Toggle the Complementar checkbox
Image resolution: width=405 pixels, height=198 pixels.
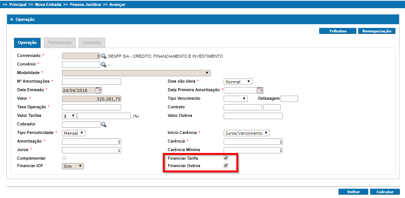64,158
